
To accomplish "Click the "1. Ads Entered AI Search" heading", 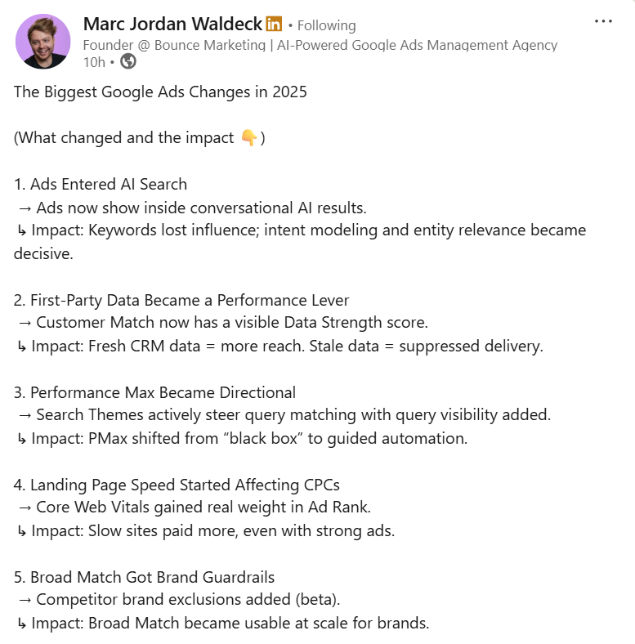I will tap(101, 184).
